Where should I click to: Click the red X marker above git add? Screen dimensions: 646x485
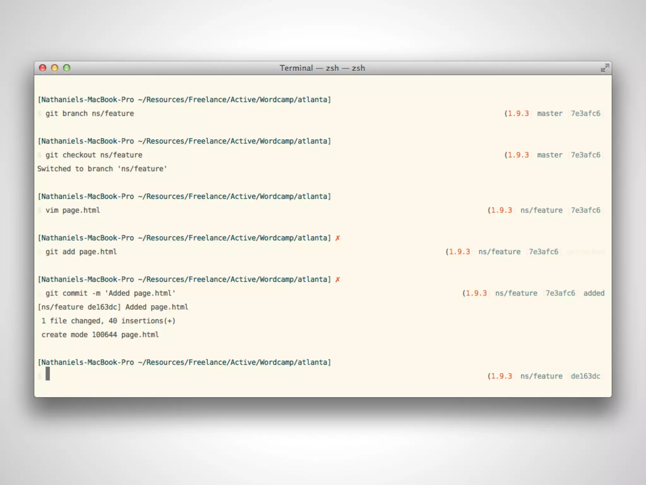tap(338, 238)
